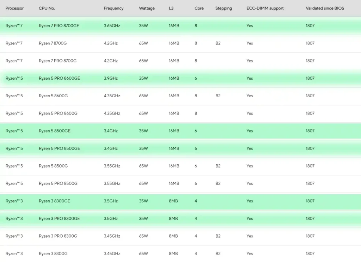361x262 pixels.
Task: Click B2 stepping in Ryzen 5 8500G row
Action: click(x=218, y=166)
